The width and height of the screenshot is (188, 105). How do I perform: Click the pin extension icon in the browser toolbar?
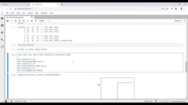172,9
